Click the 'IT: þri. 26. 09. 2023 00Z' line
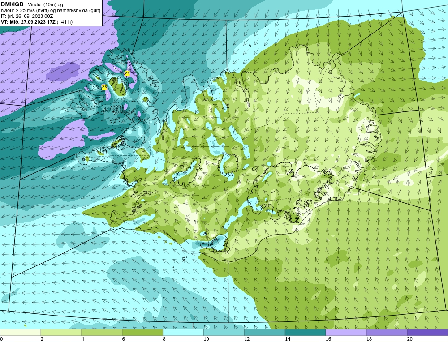Screen dimensions: 448x342 [27, 16]
